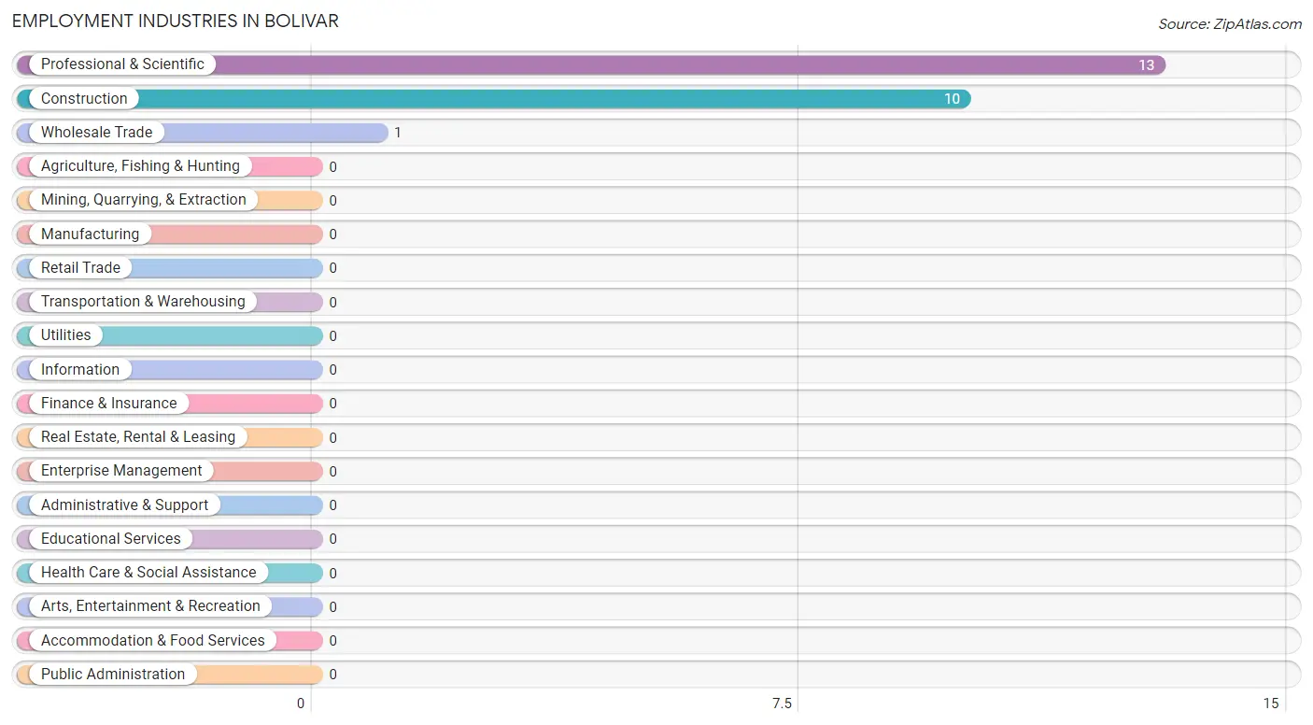Select Real Estate, Rental & Leasing label
This screenshot has width=1313, height=725.
pyautogui.click(x=138, y=437)
